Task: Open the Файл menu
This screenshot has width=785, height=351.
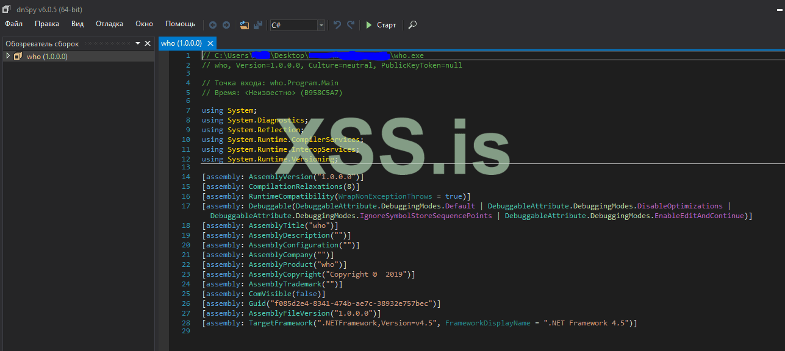Action: [13, 24]
